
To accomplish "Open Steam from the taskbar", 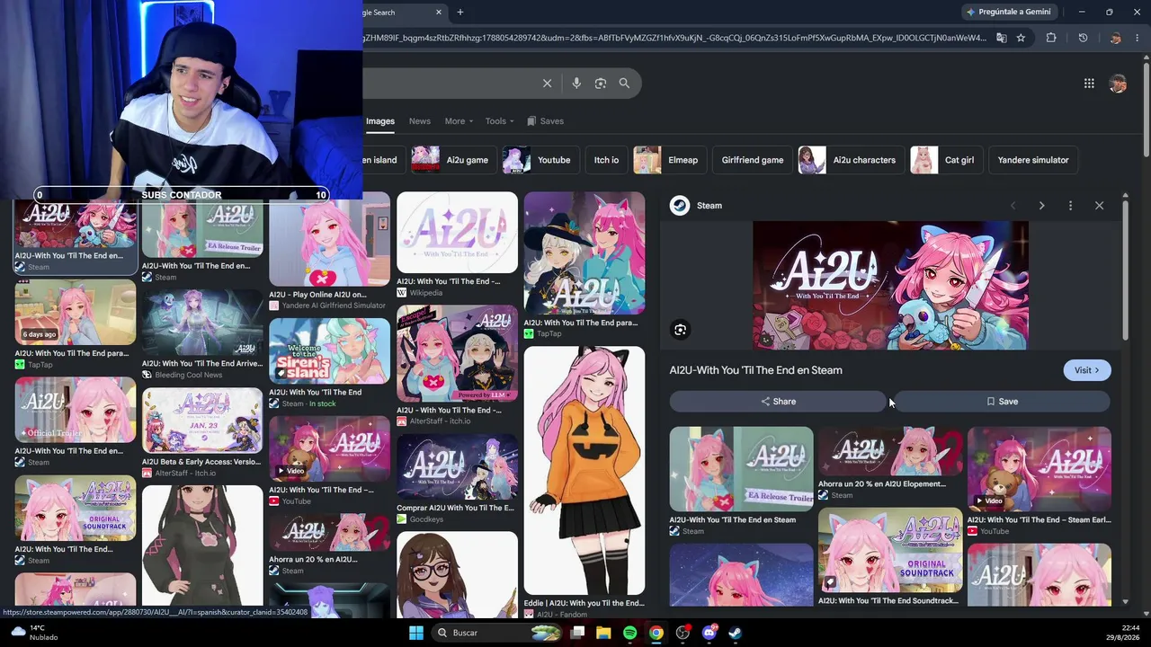I will point(735,633).
